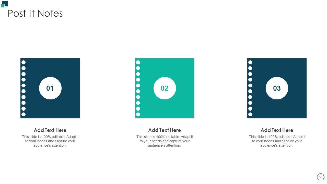The image size is (327, 184).
Task: Click the "Add Text Here" heading under note 02
Action: click(x=165, y=130)
